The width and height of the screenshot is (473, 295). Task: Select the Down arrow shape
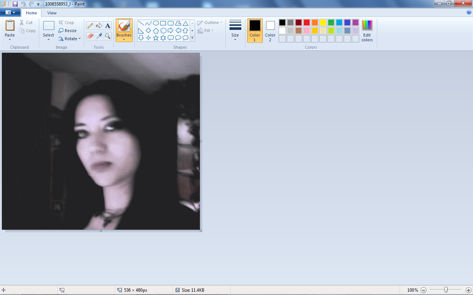tap(141, 38)
